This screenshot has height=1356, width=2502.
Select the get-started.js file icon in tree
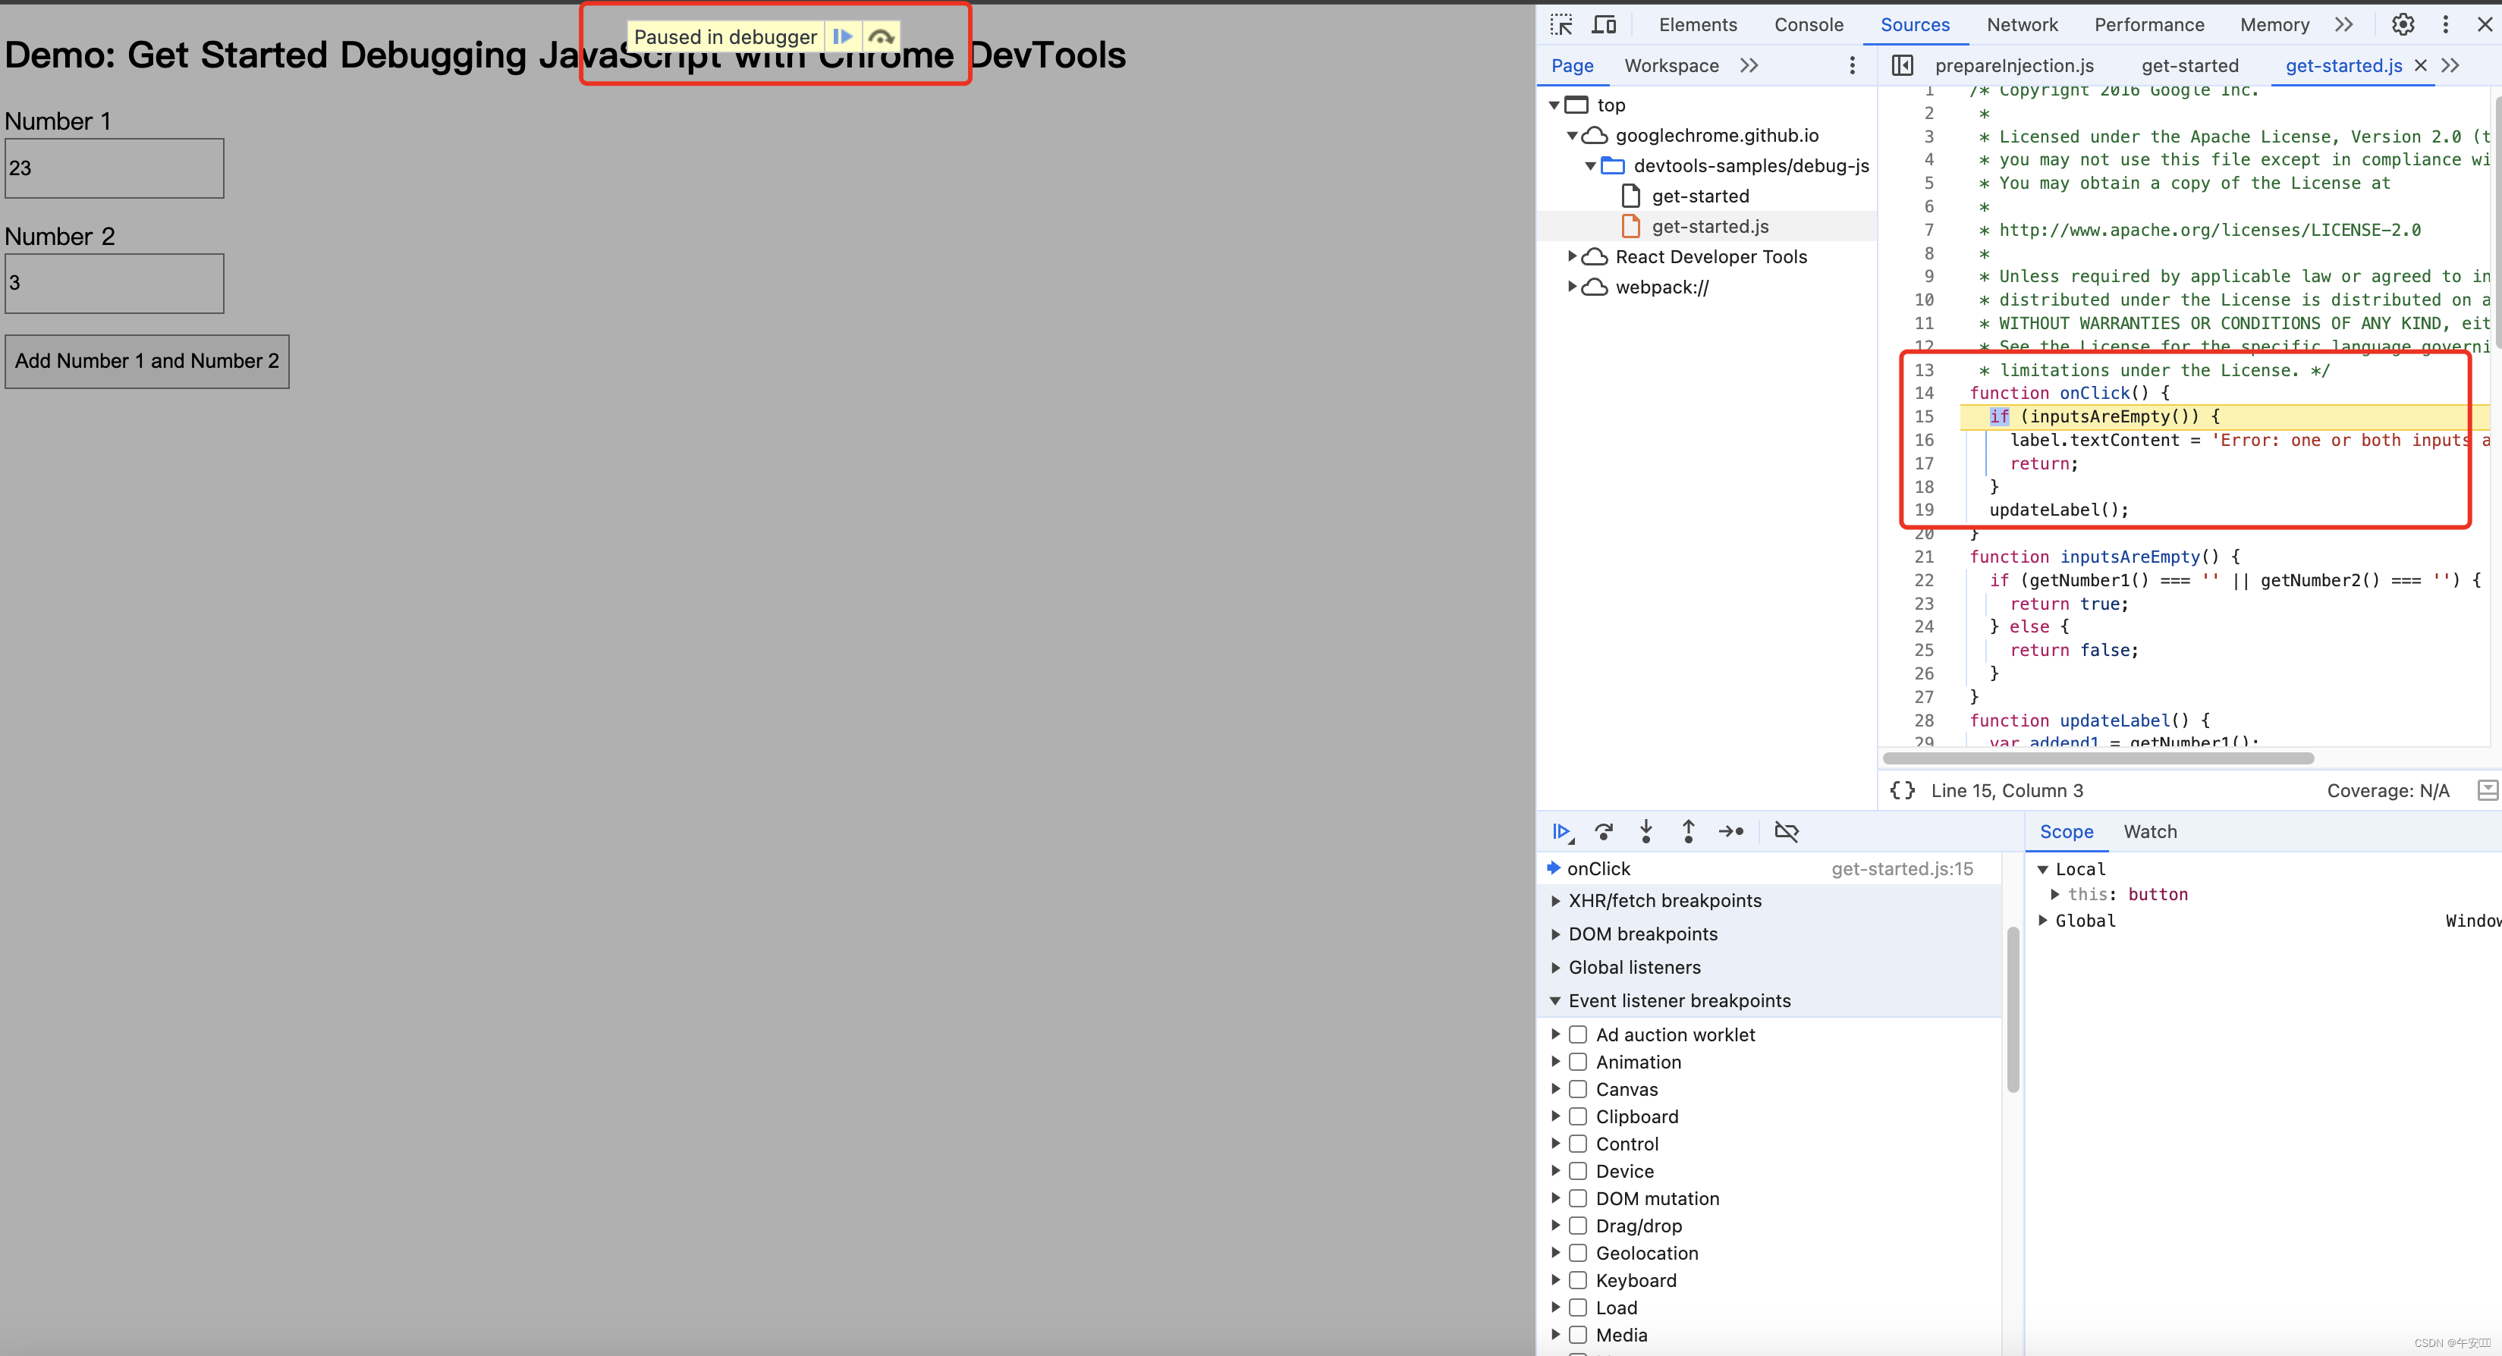pyautogui.click(x=1632, y=226)
